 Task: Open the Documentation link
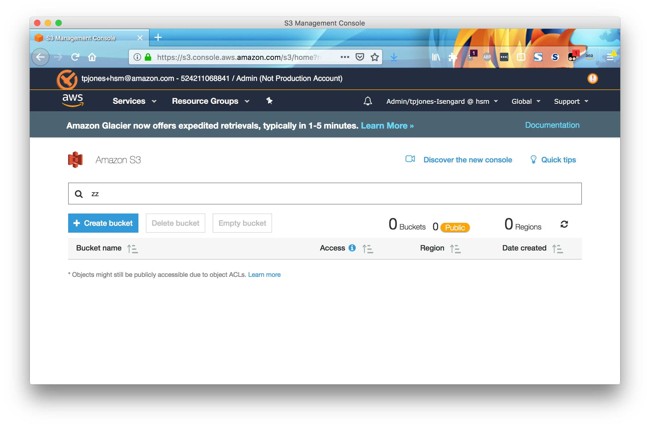pos(552,125)
